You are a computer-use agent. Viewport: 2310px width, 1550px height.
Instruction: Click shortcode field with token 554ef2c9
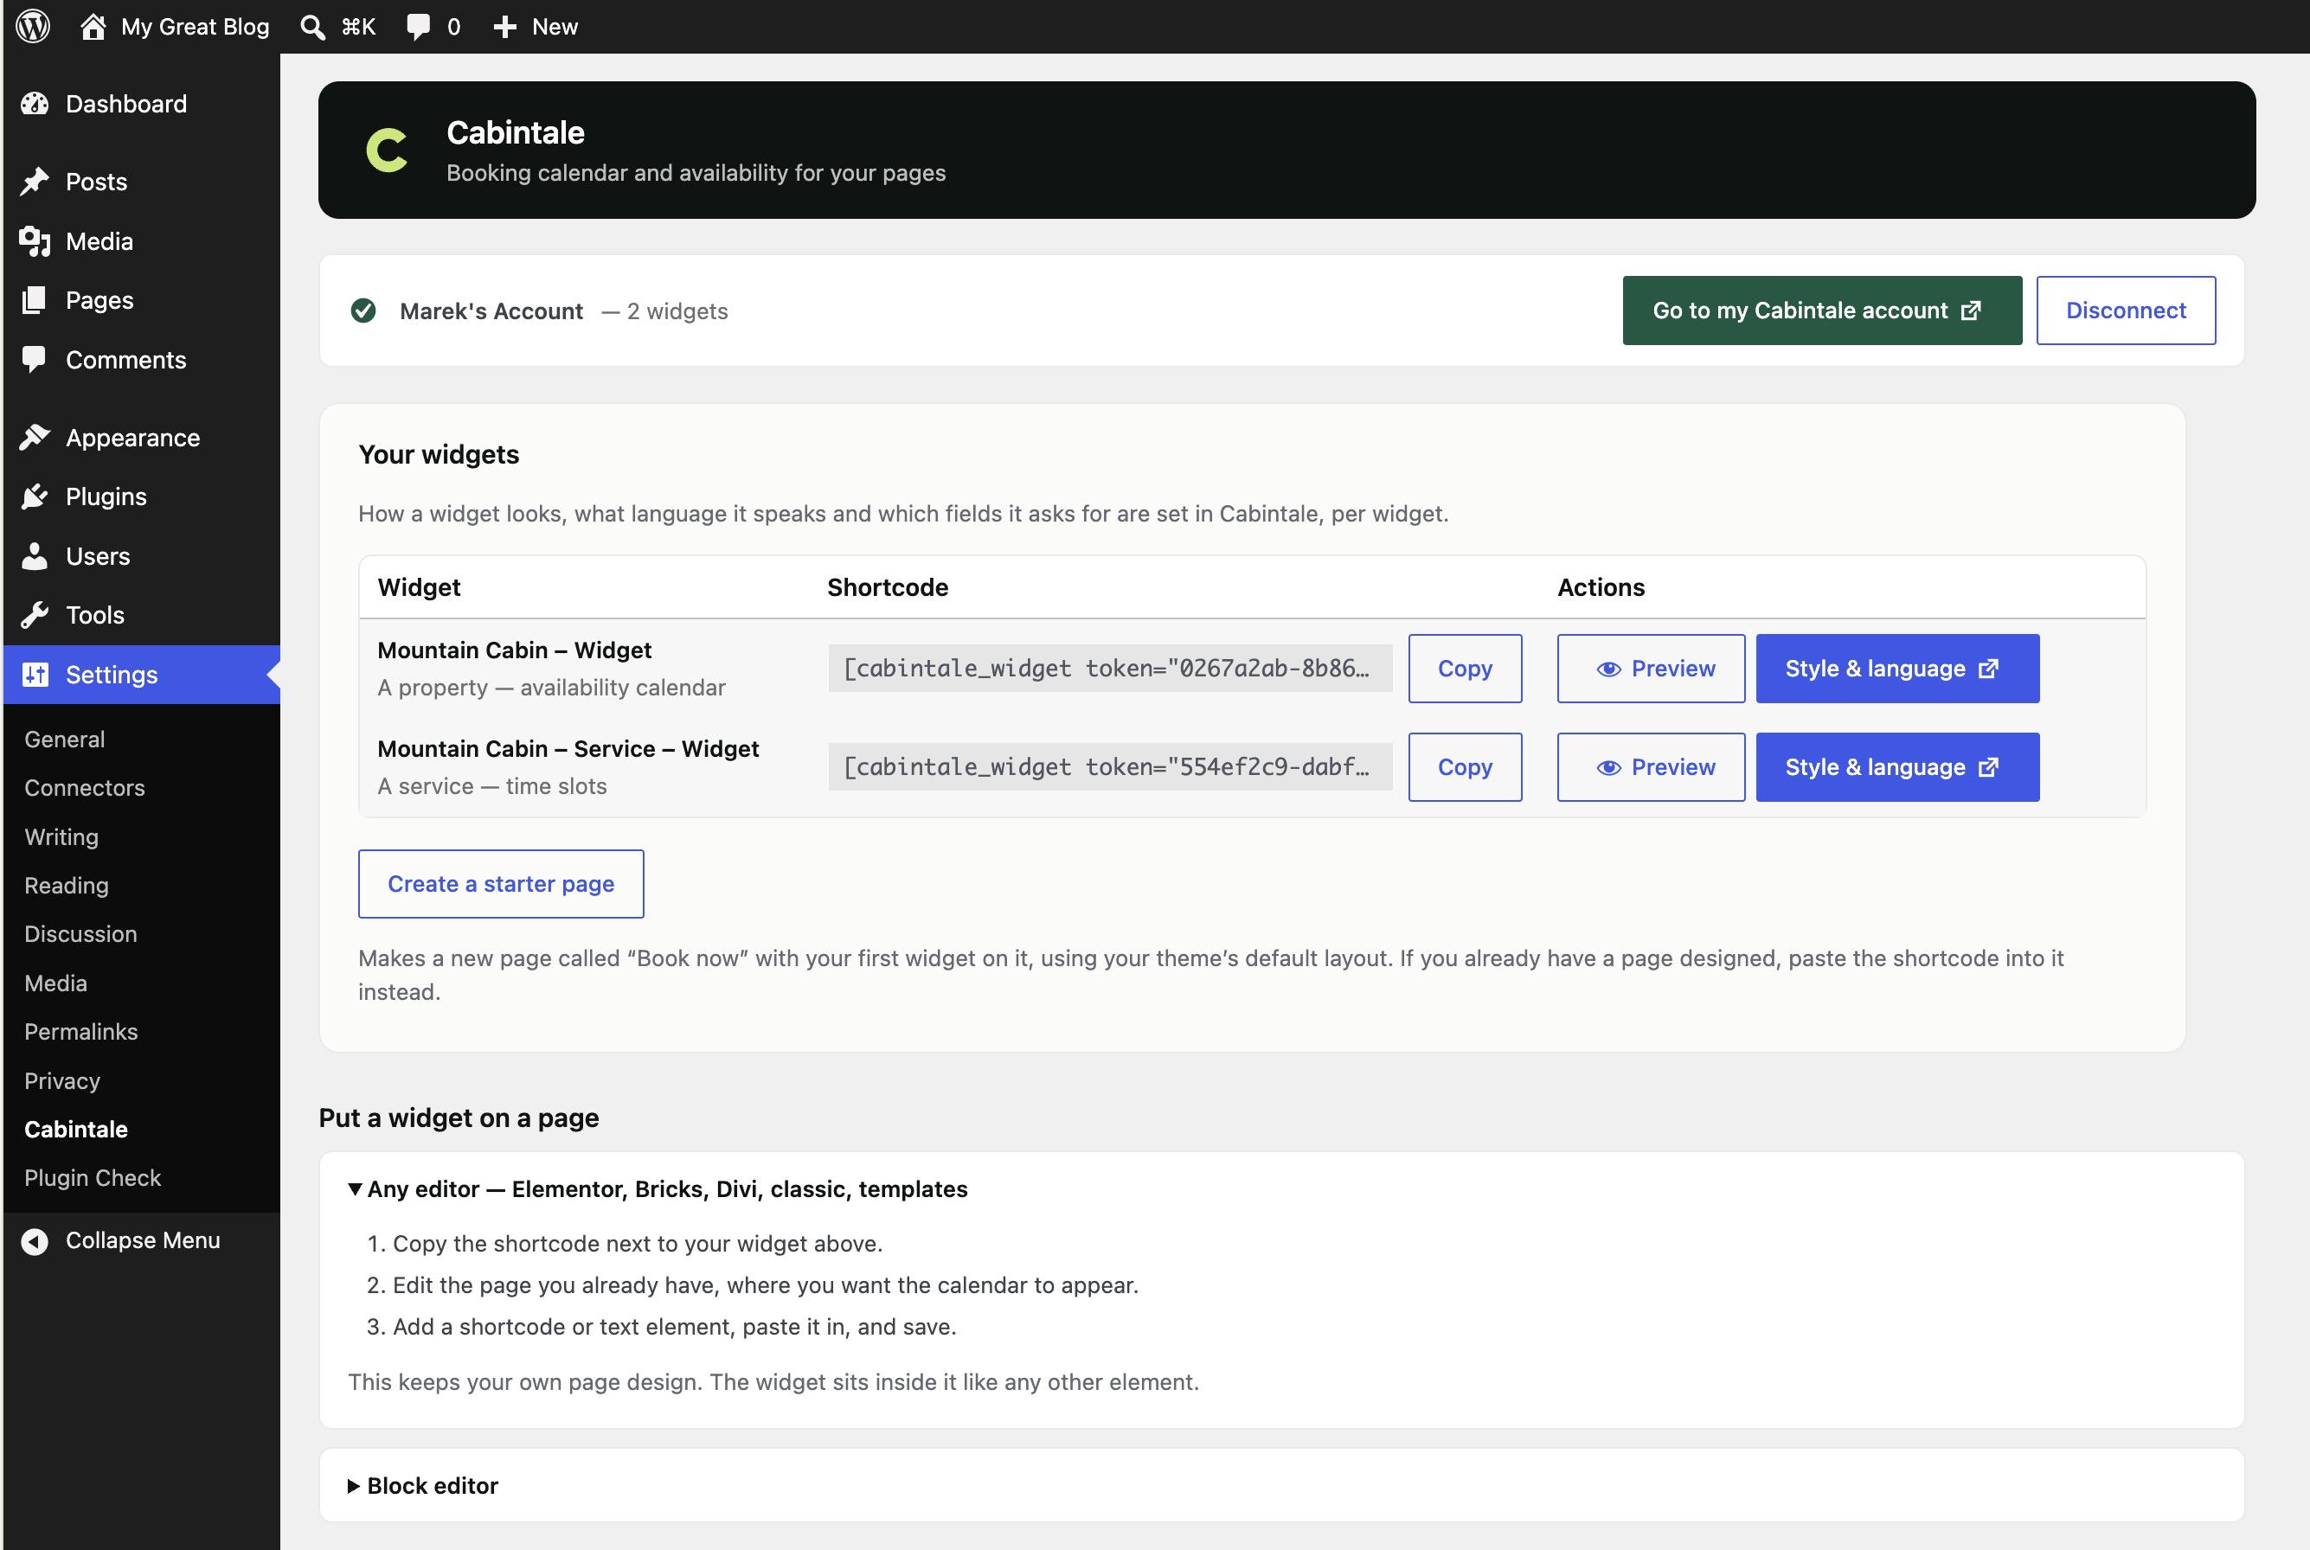(1109, 768)
